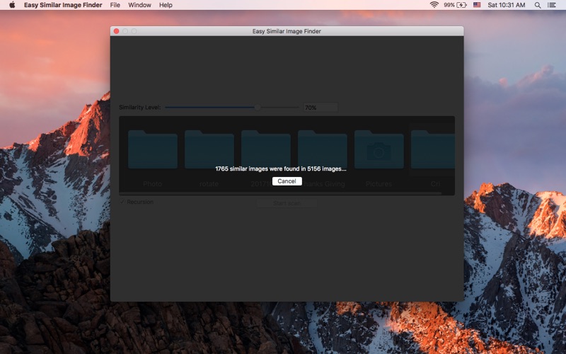Click the Sat 10:31 AM clock
Viewport: 566px width, 354px height.
pos(506,5)
